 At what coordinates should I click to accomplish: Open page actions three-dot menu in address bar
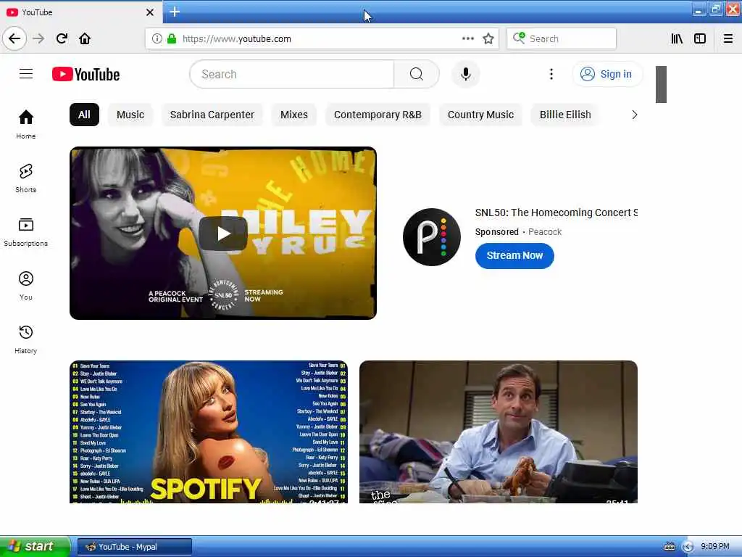coord(467,38)
